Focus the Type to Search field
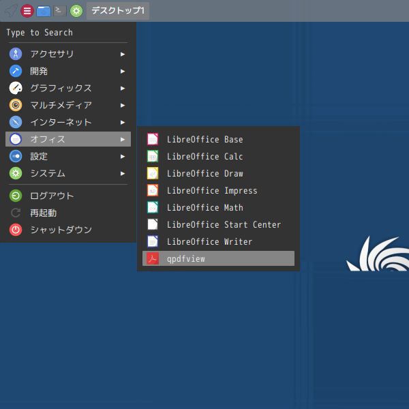The height and width of the screenshot is (409, 409). (x=68, y=32)
